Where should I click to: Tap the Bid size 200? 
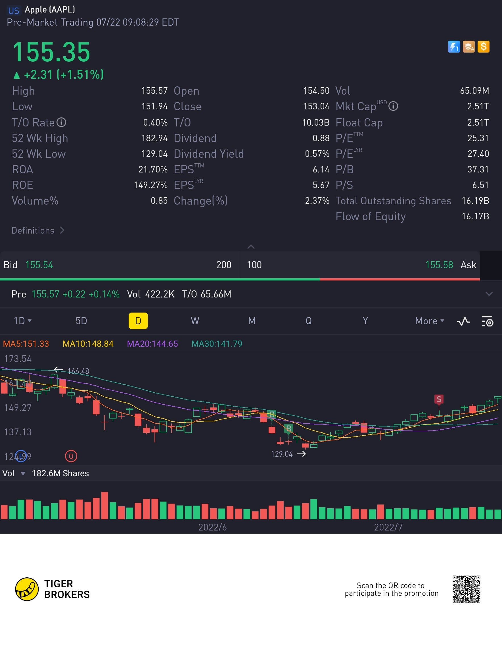pyautogui.click(x=224, y=265)
